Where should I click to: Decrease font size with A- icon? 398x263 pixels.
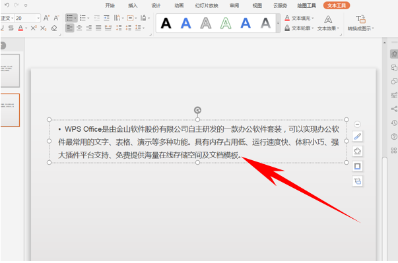pos(56,18)
